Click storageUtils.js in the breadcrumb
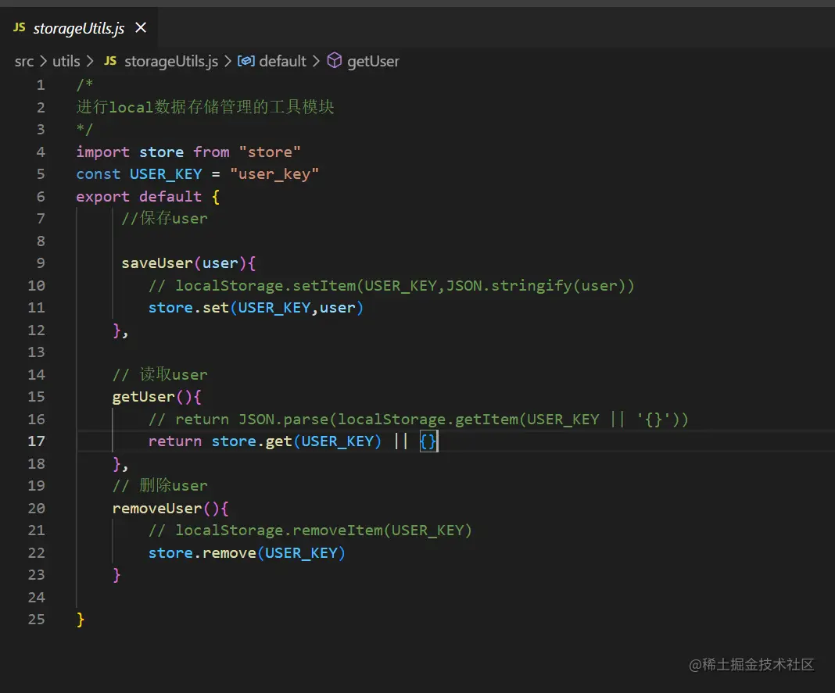 pos(171,62)
